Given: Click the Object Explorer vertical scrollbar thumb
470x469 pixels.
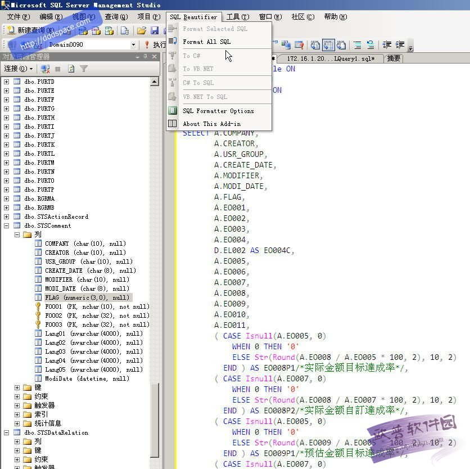Looking at the screenshot, I should (155, 420).
